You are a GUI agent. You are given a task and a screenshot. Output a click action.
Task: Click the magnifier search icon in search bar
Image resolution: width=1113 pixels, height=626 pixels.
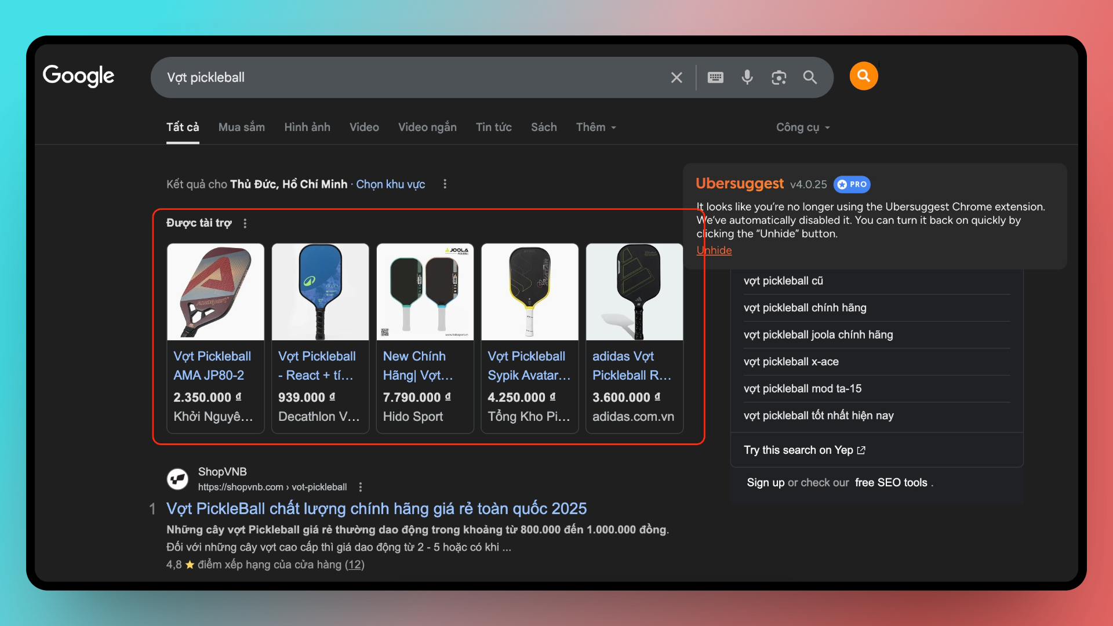click(x=810, y=78)
